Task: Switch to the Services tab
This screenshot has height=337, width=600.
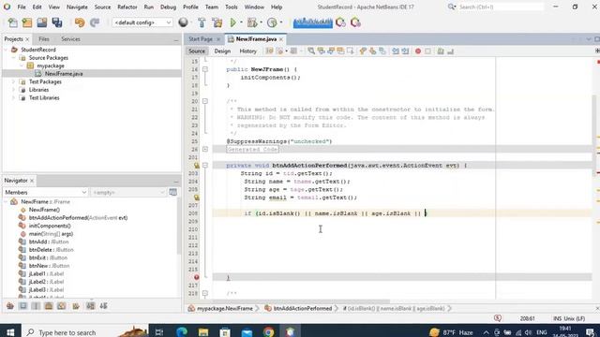Action: pyautogui.click(x=70, y=39)
